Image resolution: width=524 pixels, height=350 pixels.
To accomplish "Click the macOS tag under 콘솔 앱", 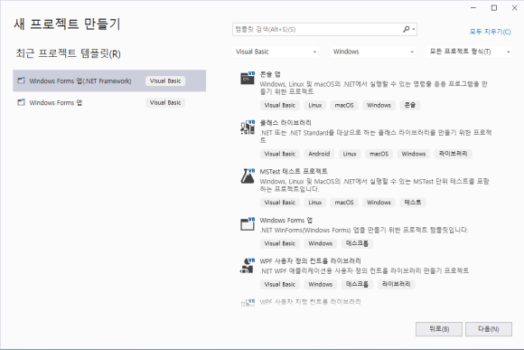I will 344,105.
